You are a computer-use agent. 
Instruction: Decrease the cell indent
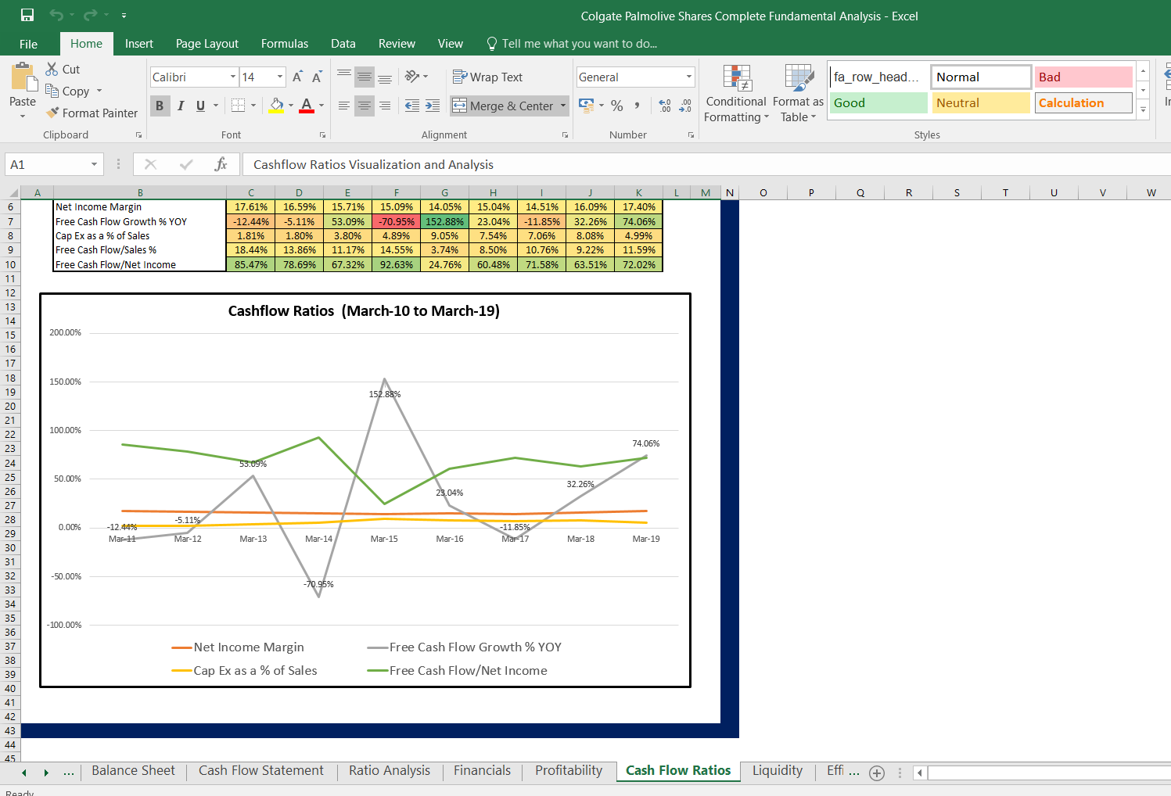tap(412, 106)
